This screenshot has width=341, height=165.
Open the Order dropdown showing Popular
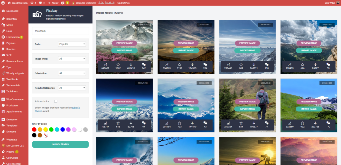[72, 44]
